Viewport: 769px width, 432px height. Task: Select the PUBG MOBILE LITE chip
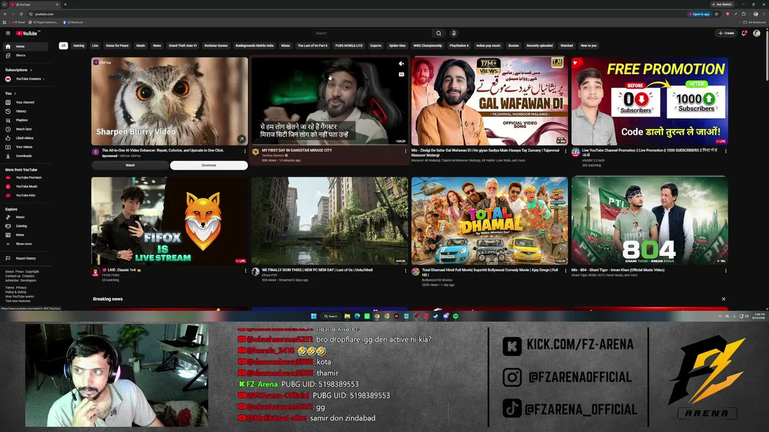[x=349, y=46]
